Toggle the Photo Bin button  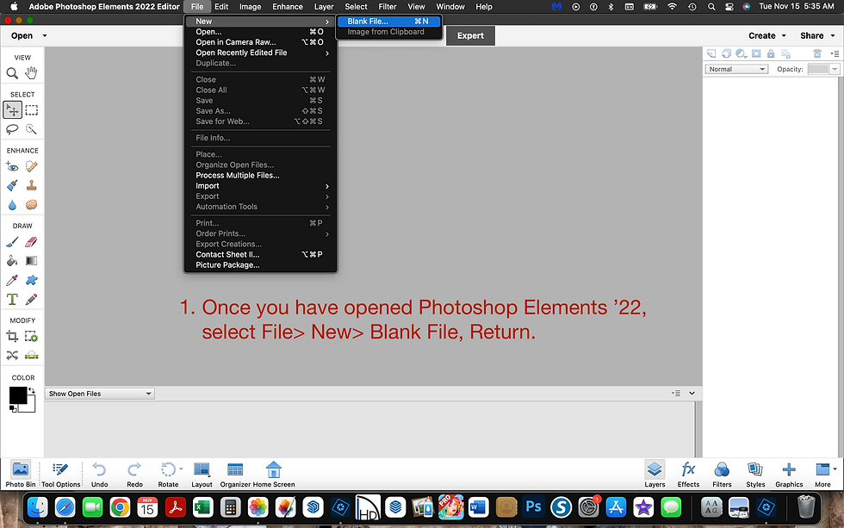pos(21,475)
